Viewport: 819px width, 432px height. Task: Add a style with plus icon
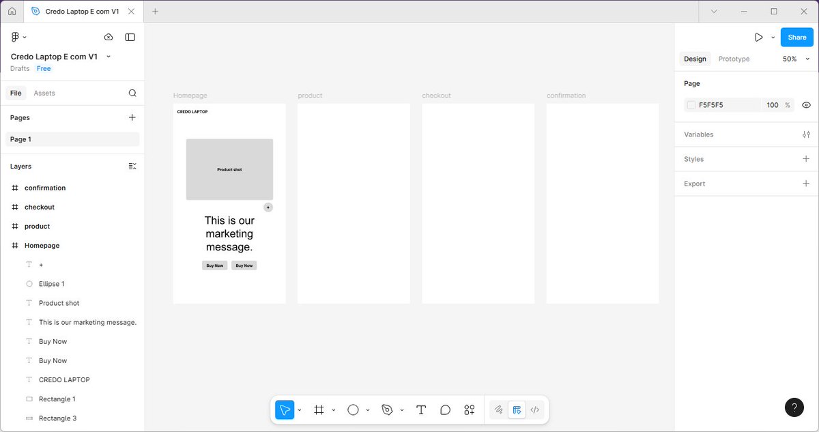[806, 159]
